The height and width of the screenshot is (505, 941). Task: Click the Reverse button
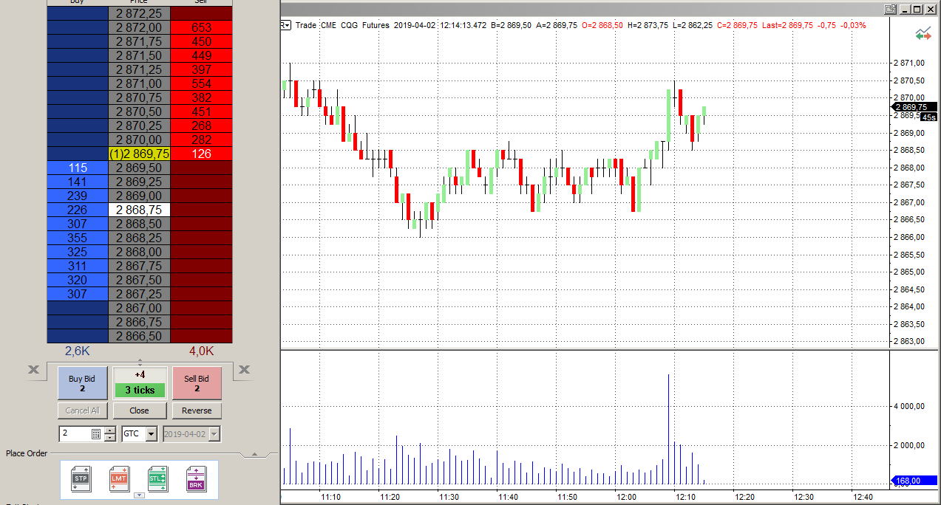tap(197, 410)
